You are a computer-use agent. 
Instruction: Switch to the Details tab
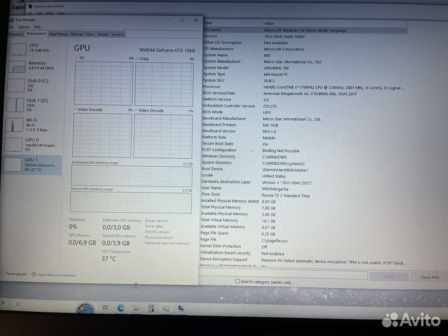(103, 35)
